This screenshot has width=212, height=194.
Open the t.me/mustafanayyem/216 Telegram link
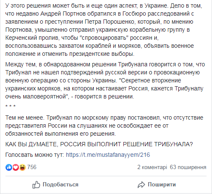108,155
